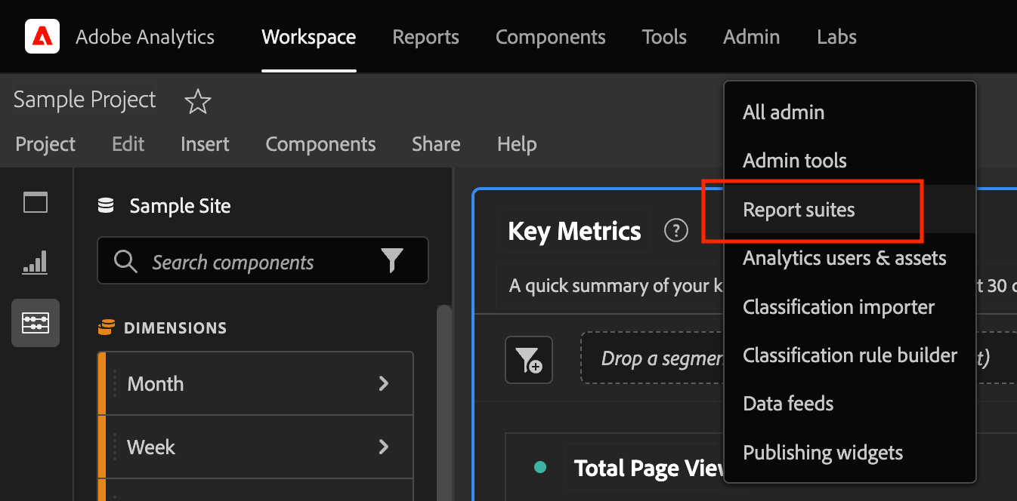
Task: Favorite Sample Project with the star icon
Action: tap(198, 101)
